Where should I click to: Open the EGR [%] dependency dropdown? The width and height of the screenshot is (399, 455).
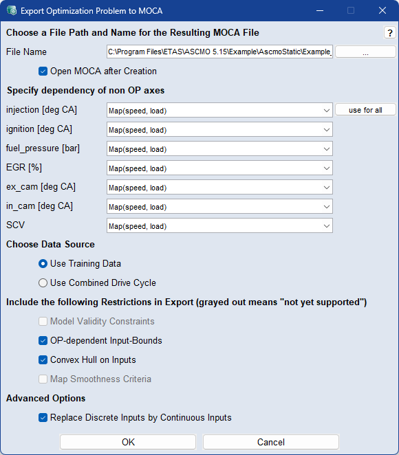(219, 168)
